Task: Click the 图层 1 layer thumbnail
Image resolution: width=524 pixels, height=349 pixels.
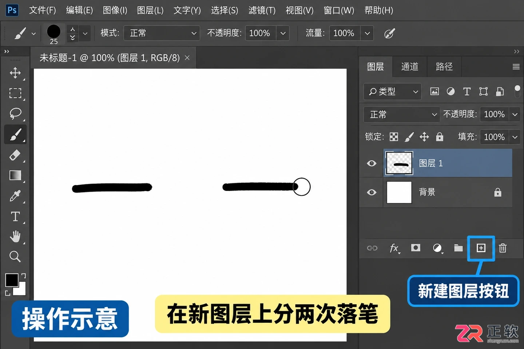Action: (399, 163)
